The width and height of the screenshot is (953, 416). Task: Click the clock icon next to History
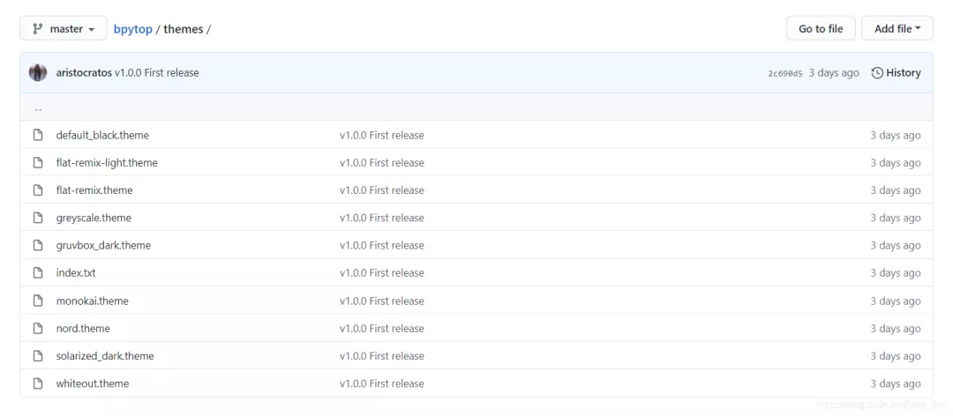point(877,73)
